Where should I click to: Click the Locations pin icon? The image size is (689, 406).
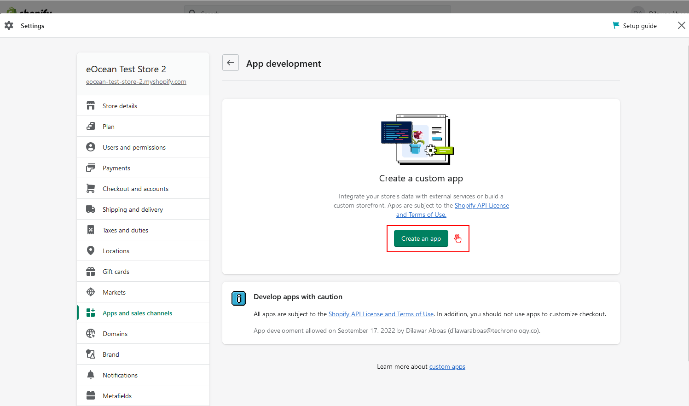pos(91,251)
